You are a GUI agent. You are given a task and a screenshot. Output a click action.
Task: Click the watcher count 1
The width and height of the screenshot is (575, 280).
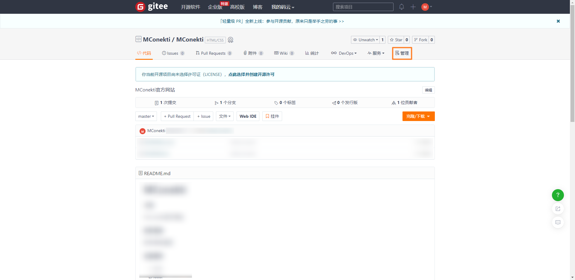click(x=382, y=40)
